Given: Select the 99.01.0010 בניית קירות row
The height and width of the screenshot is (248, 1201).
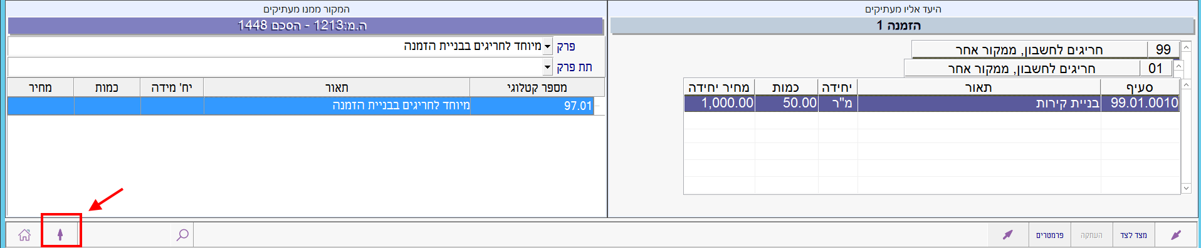Looking at the screenshot, I should click(x=931, y=103).
